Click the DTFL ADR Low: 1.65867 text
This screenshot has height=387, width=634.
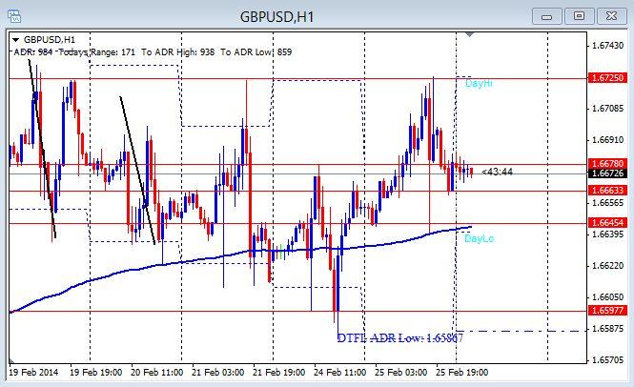pos(400,337)
